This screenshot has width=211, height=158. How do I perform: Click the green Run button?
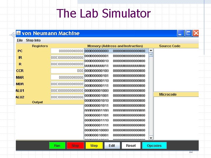click(x=57, y=145)
